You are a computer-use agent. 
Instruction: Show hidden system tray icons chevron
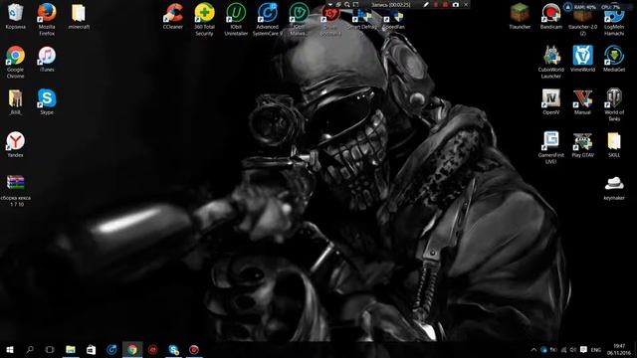point(533,350)
